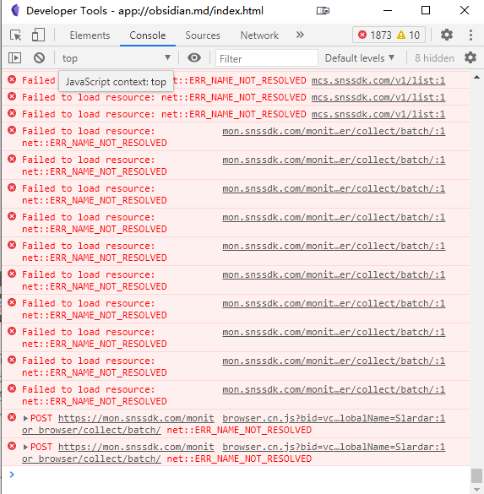Click error icon of topmost Failed entry
This screenshot has width=484, height=494.
coord(12,79)
